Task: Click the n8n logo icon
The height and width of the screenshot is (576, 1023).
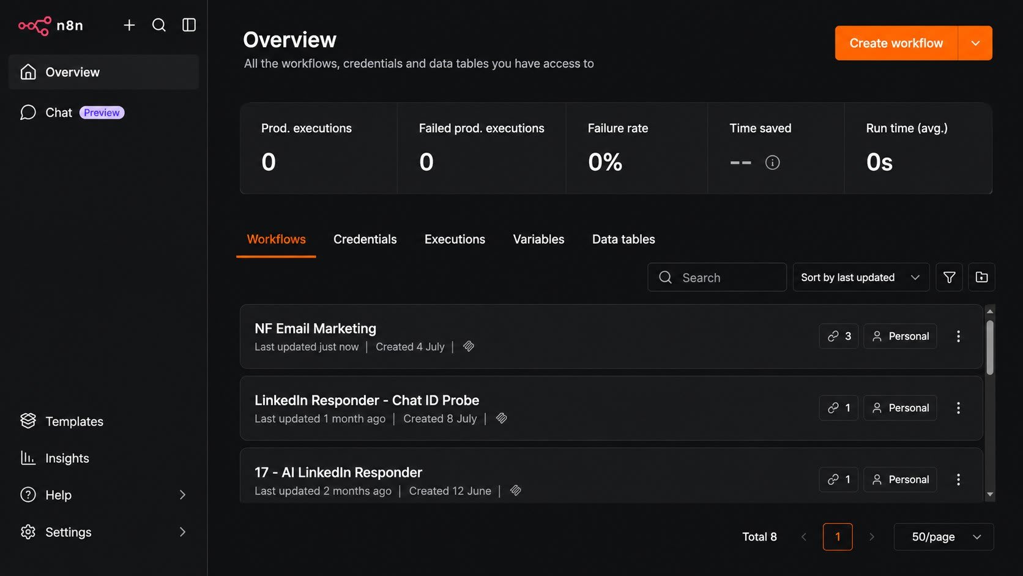Action: point(35,26)
